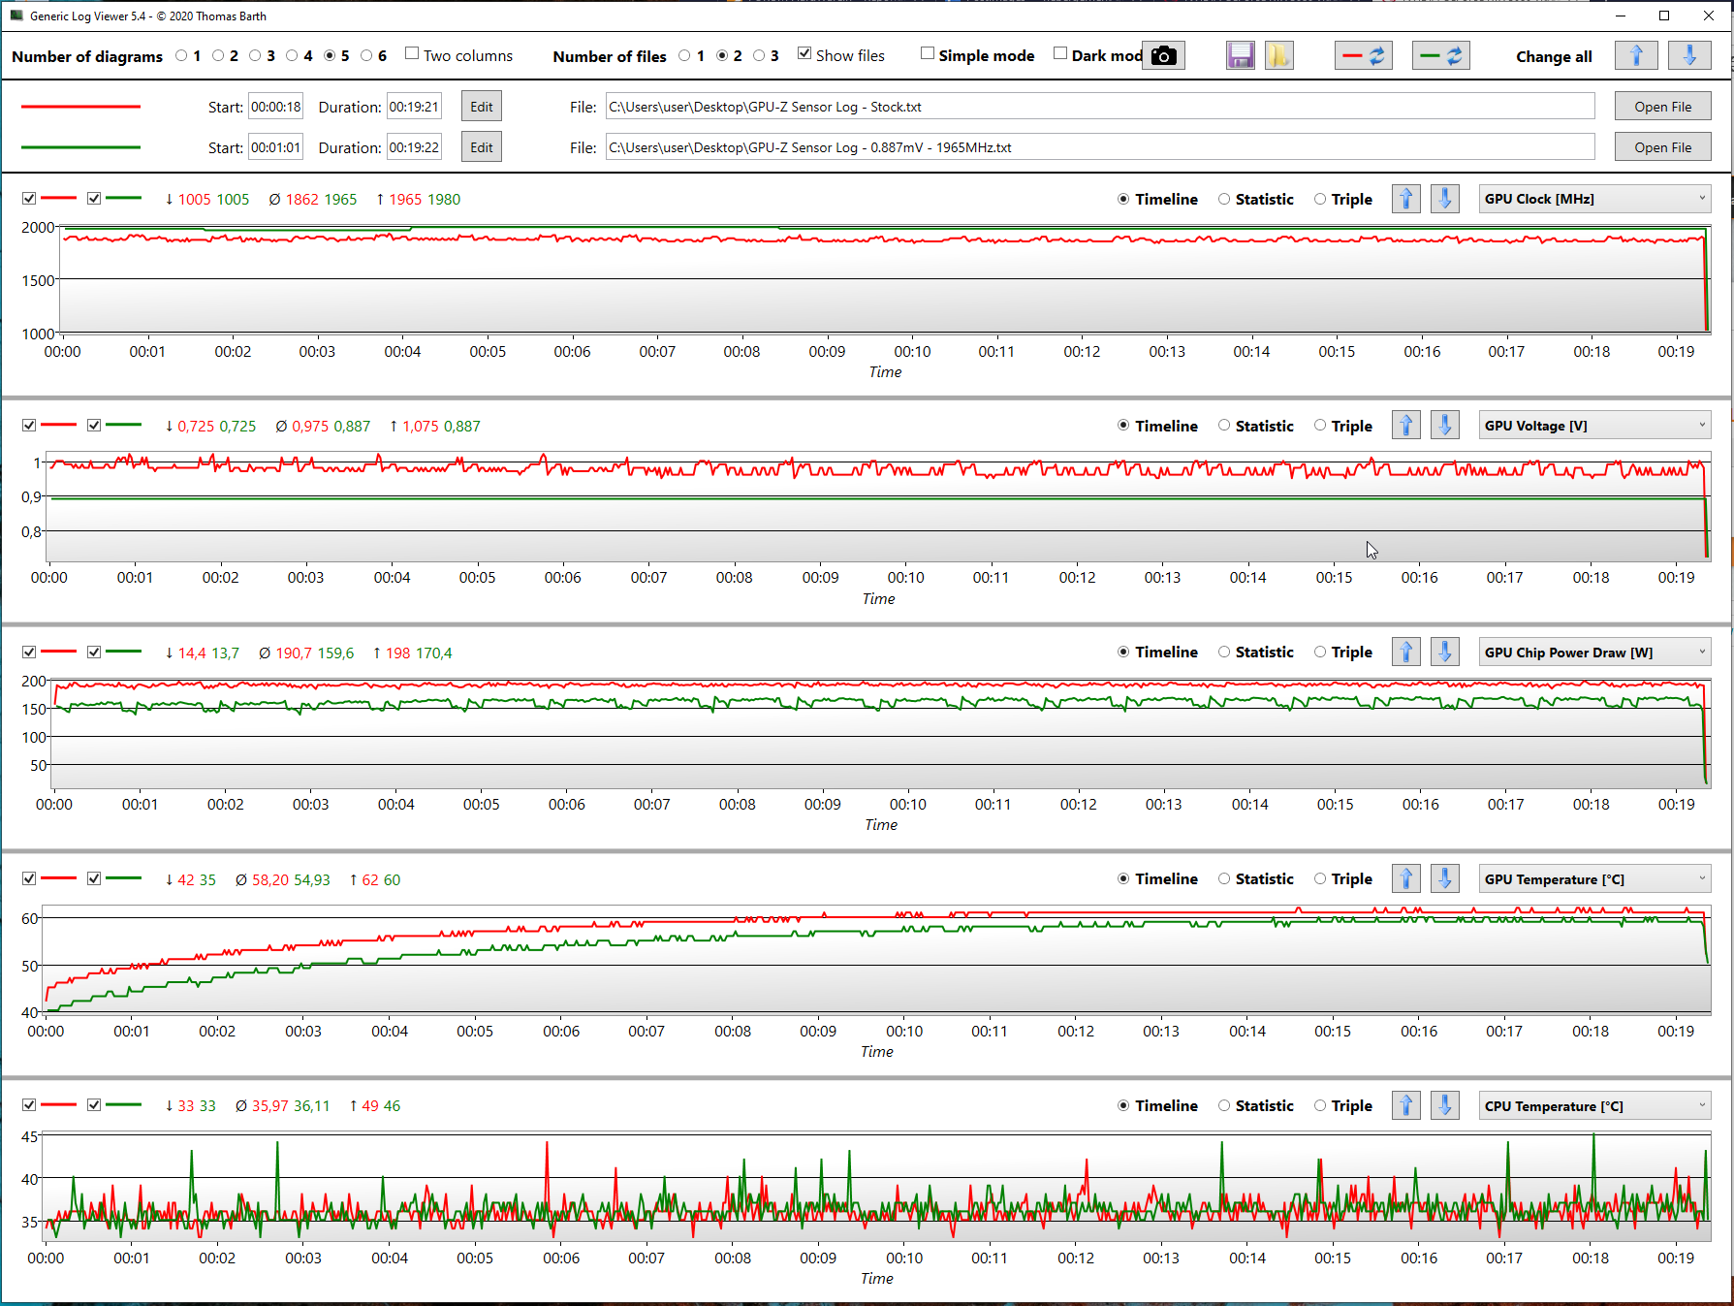Viewport: 1734px width, 1306px height.
Task: Switch GPU Temperature diagram to Statistic view
Action: pos(1224,879)
